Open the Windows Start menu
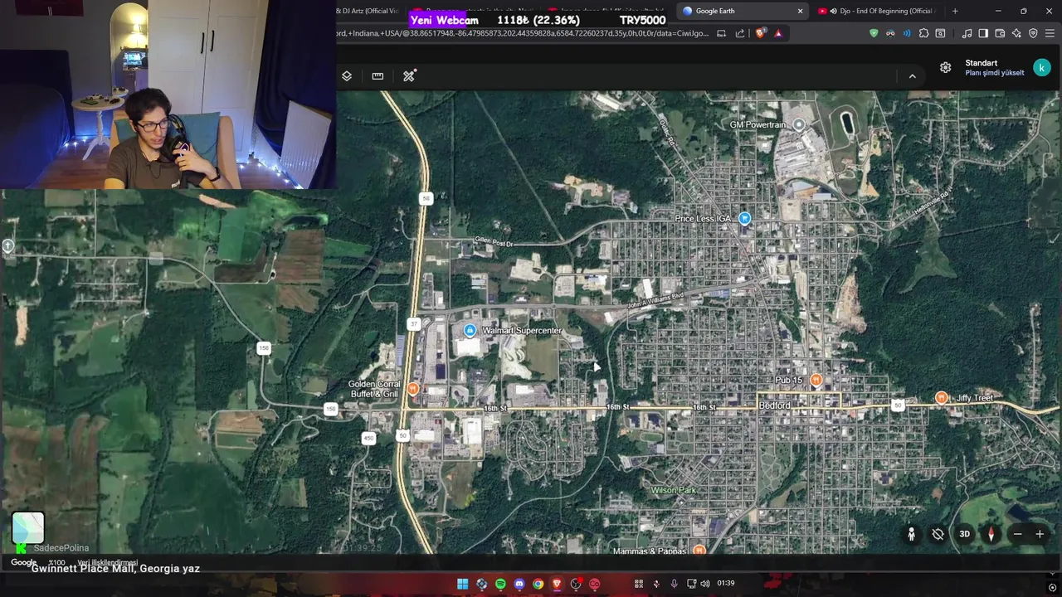Screen dimensions: 1062x597 tap(462, 584)
